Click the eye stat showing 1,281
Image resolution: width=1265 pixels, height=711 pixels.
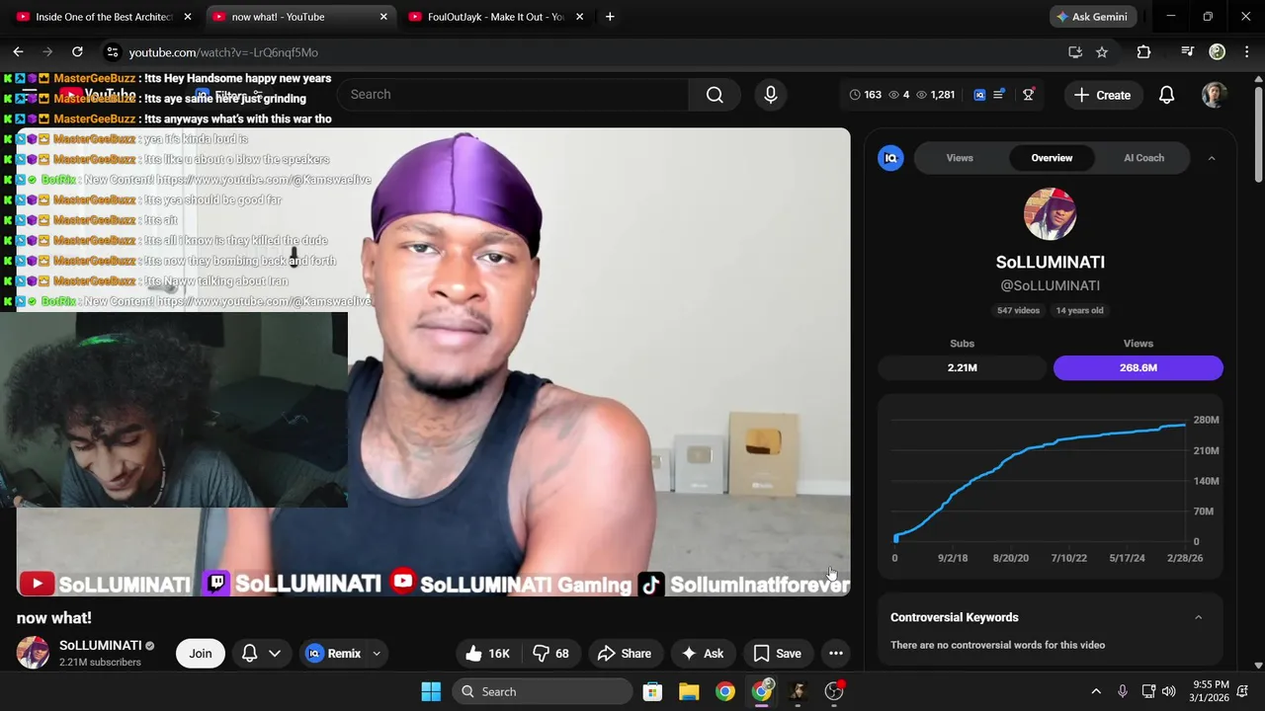936,95
